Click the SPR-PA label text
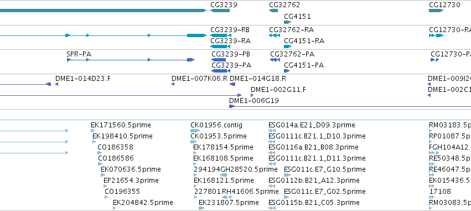The height and width of the screenshot is (211, 471). click(x=79, y=54)
